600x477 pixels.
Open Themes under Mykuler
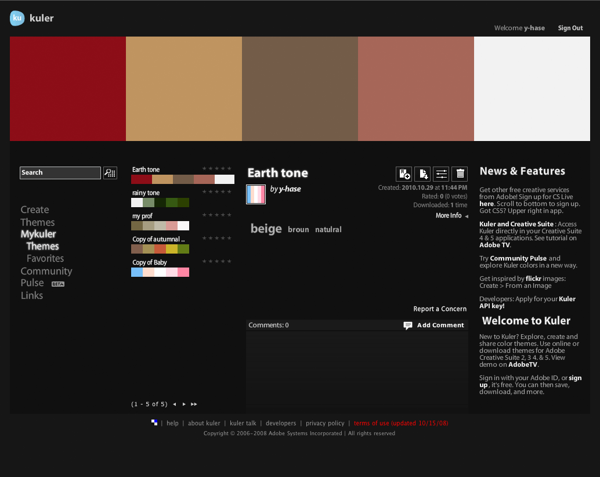[x=43, y=246]
